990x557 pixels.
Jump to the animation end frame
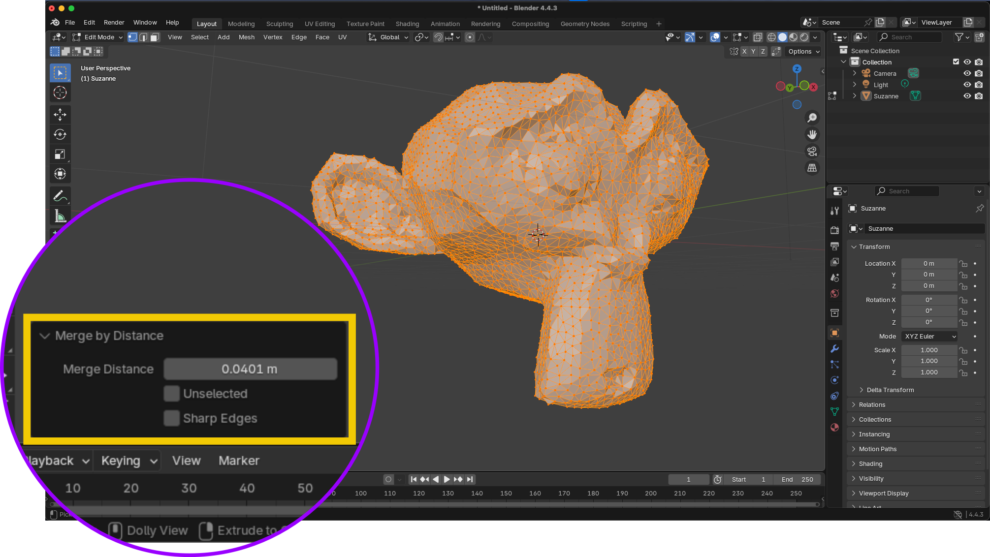point(470,480)
